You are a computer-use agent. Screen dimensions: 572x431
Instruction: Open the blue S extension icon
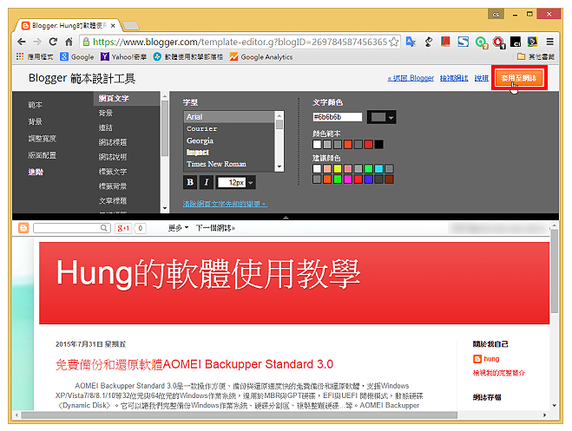click(x=464, y=42)
